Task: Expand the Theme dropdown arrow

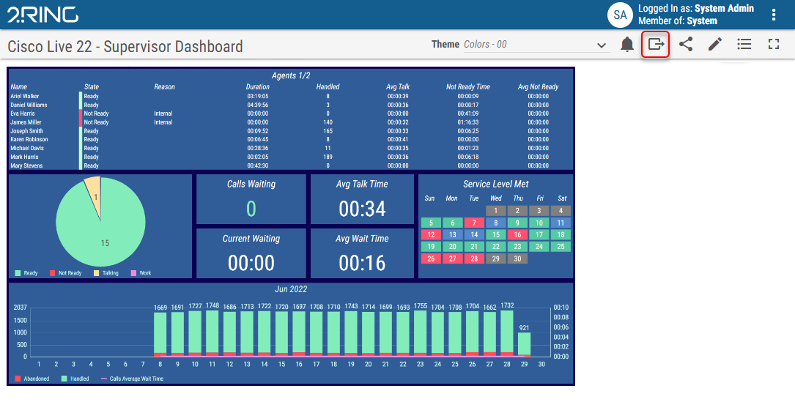Action: click(x=602, y=45)
